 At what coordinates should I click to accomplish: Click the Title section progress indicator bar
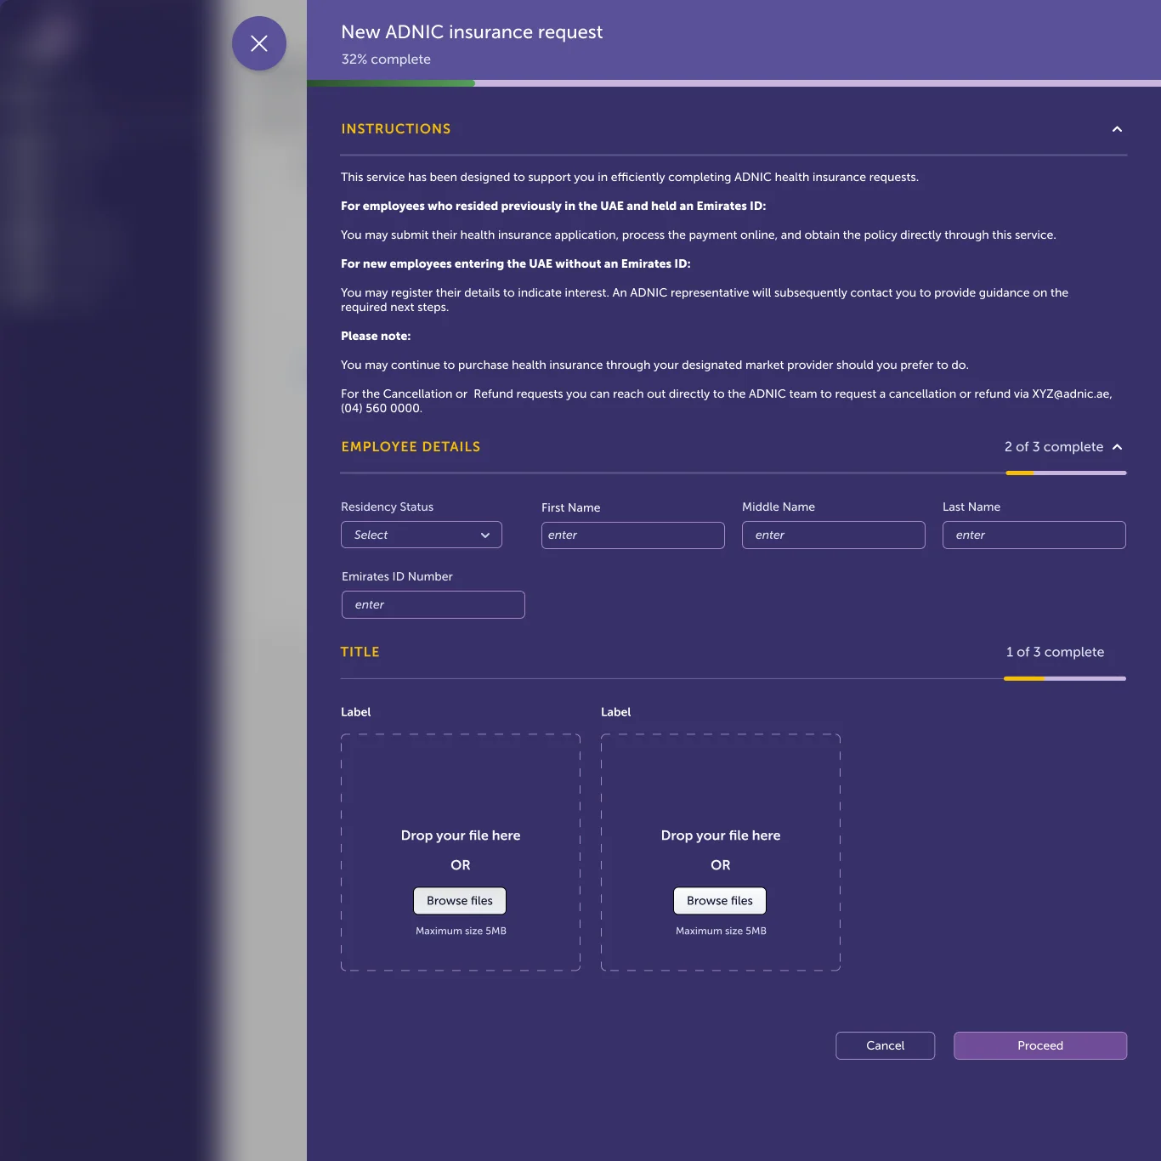coord(1065,678)
